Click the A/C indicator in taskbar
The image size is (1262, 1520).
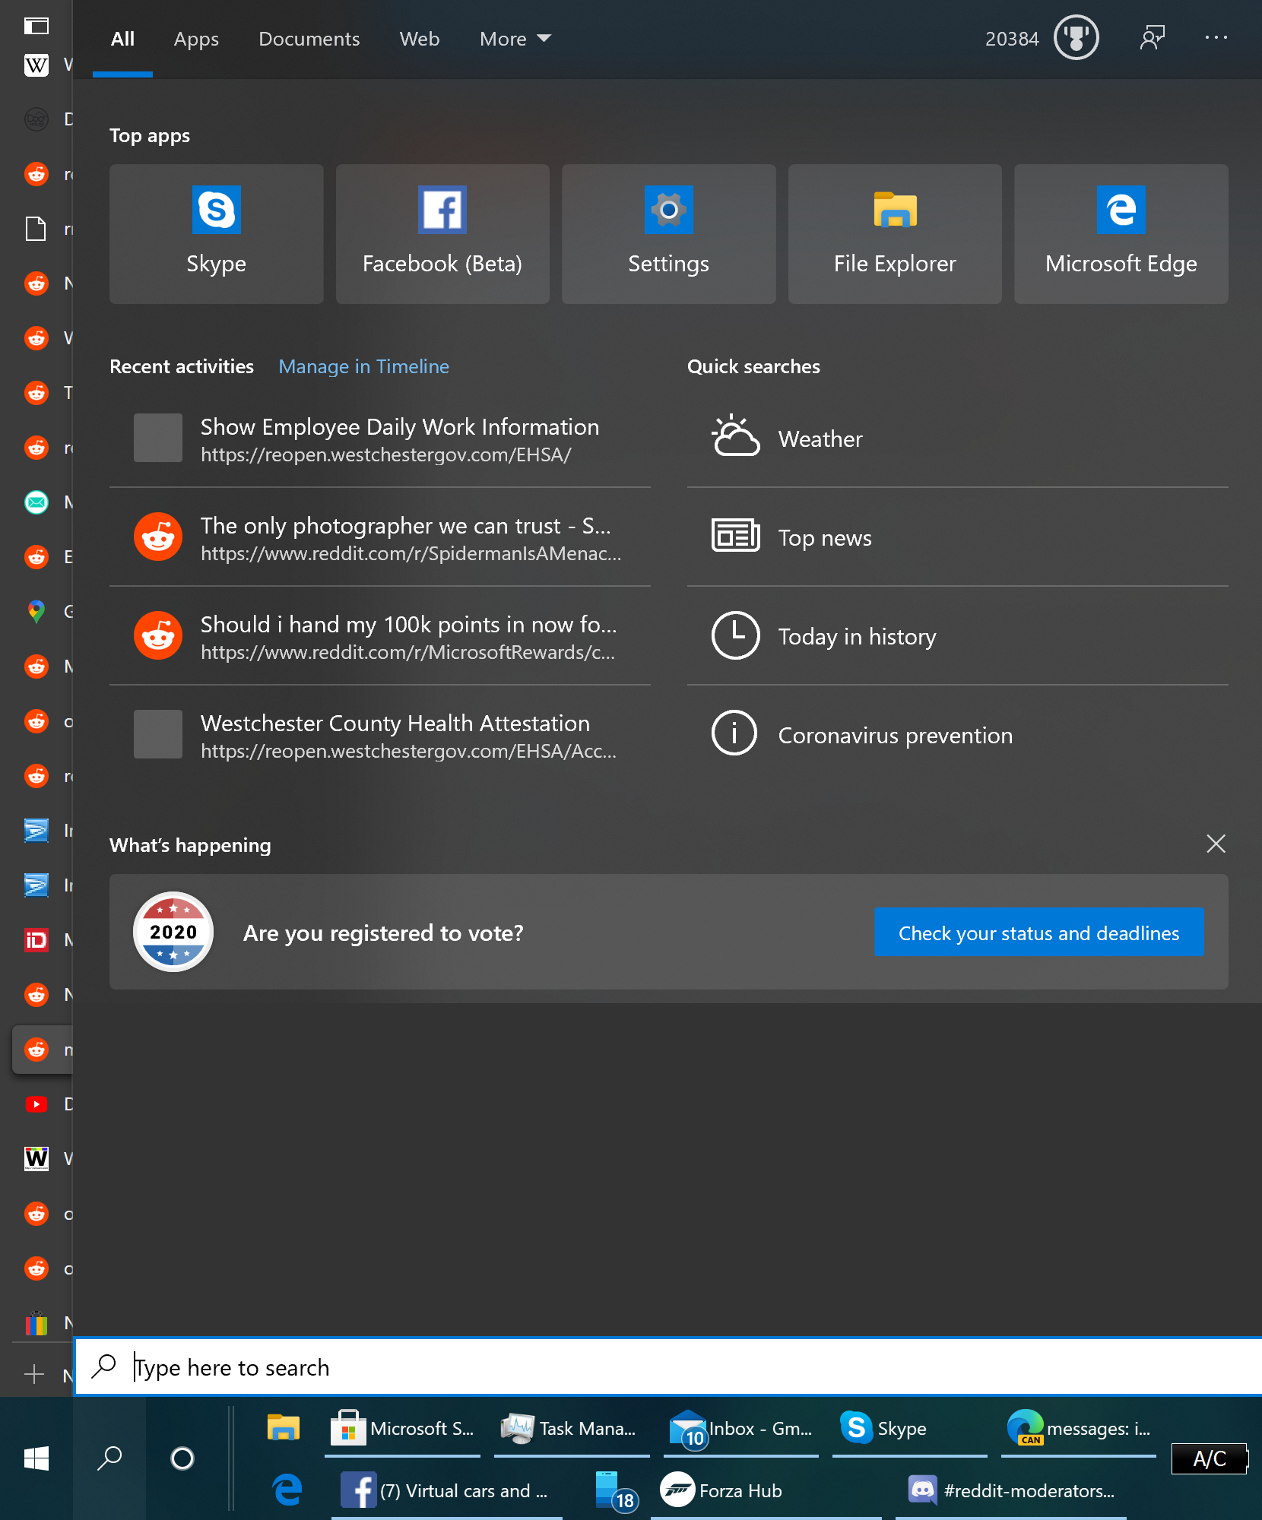tap(1209, 1458)
